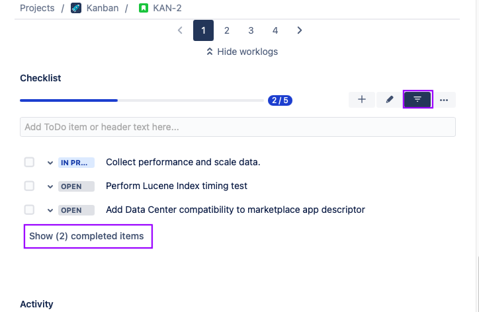
Task: Open status chevron for Lucene Index item
Action: 50,186
